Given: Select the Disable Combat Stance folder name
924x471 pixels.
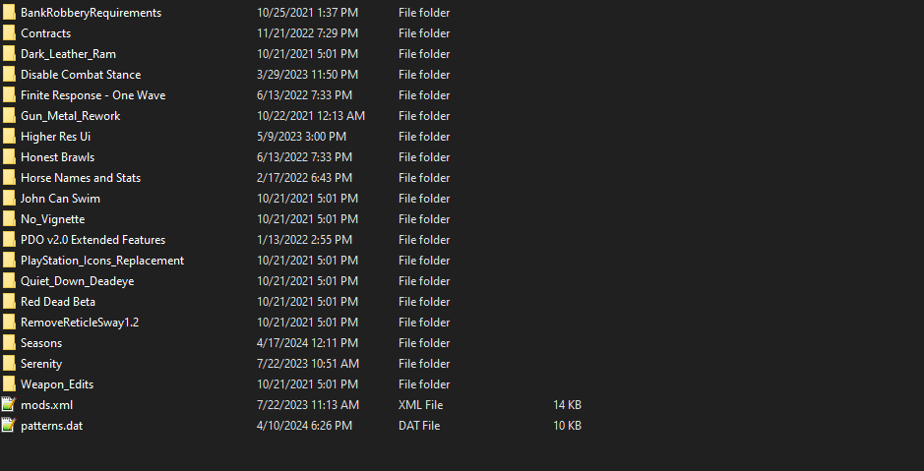Looking at the screenshot, I should (81, 75).
